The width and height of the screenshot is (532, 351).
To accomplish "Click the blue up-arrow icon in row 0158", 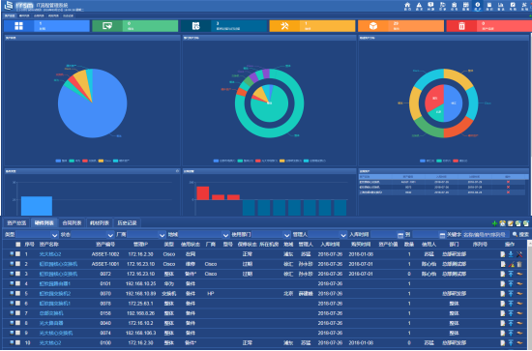I will click(511, 313).
